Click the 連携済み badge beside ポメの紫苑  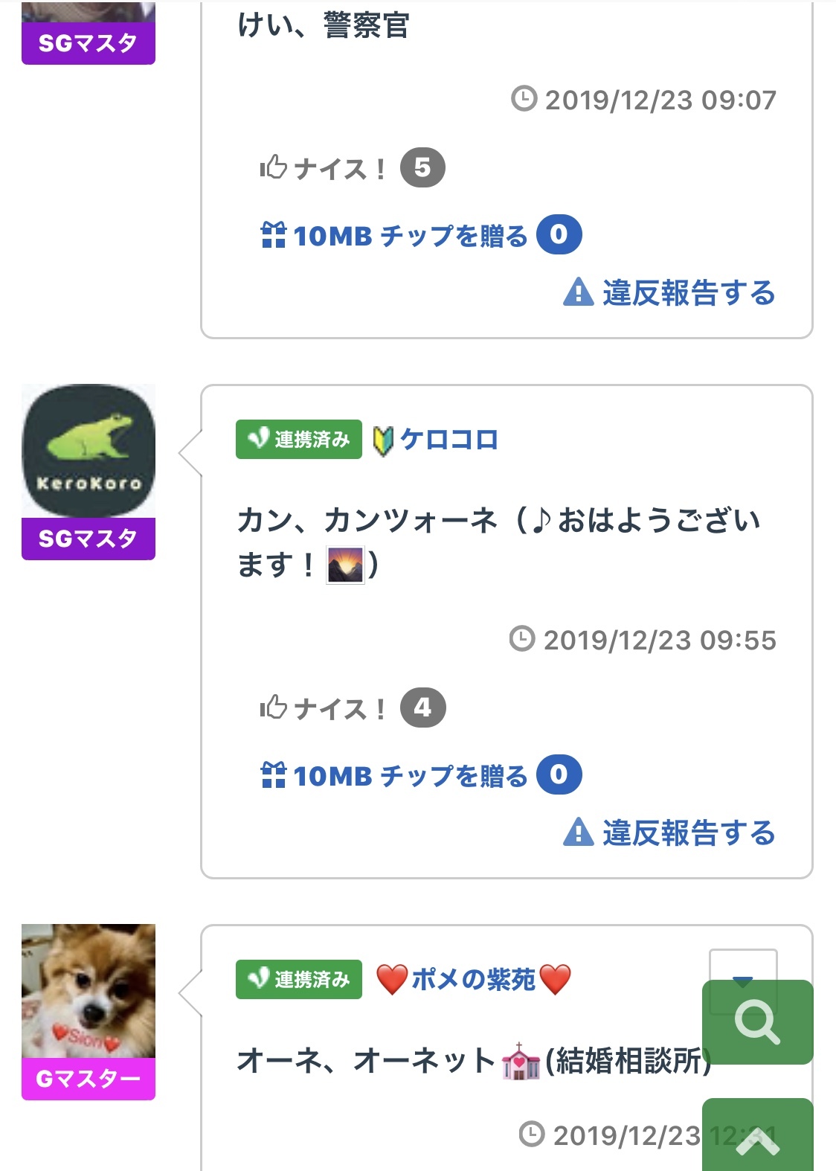coord(299,979)
